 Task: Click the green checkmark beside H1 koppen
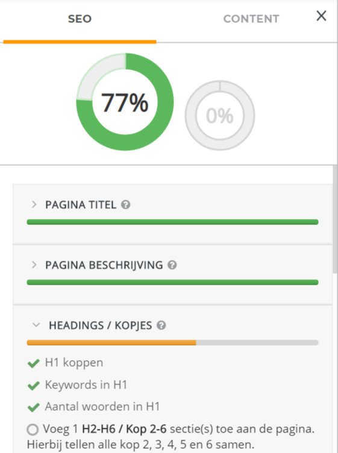34,363
